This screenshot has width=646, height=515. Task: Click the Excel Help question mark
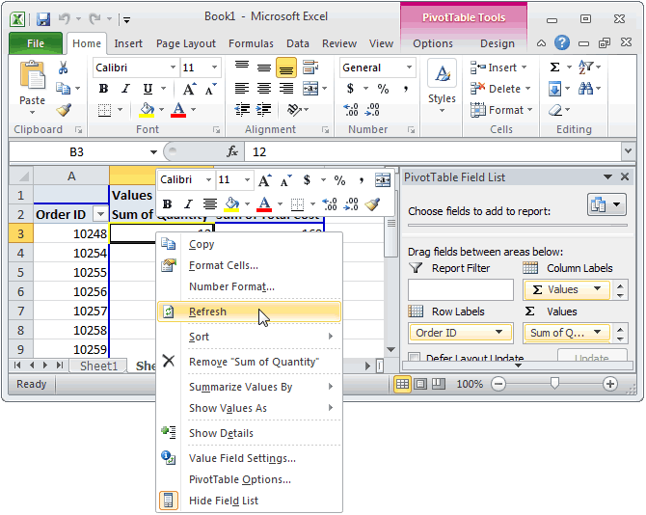pos(562,42)
